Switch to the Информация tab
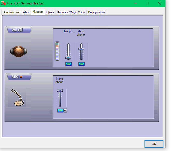 [x=97, y=12]
